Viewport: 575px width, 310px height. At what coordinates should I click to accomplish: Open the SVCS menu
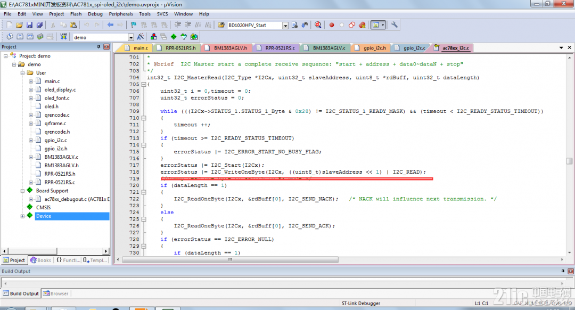click(162, 14)
